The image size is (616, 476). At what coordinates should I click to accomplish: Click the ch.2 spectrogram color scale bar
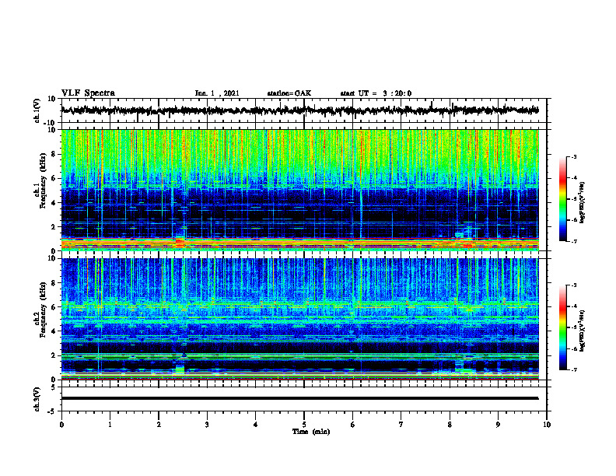[x=563, y=327]
